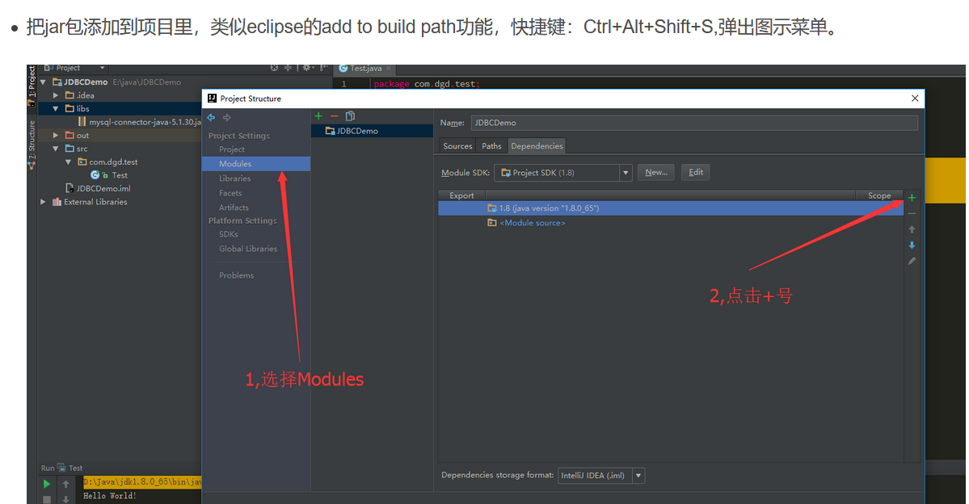
Task: Click the green add dependency plus icon
Action: tap(912, 198)
